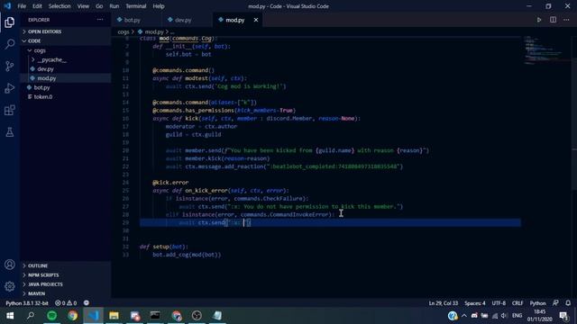Collapse the cogs folder
The width and height of the screenshot is (577, 324).
click(x=66, y=50)
